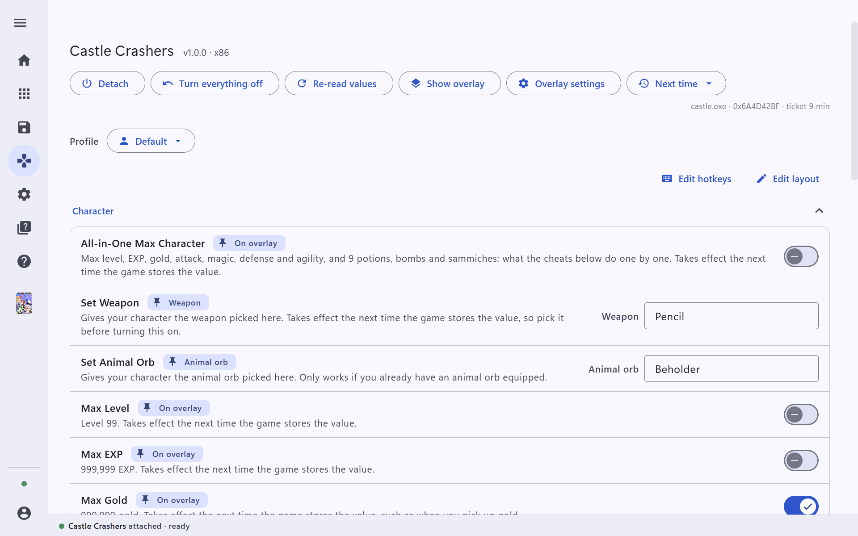The height and width of the screenshot is (536, 858).
Task: Click pin chip on All-in-One Max Character
Action: point(249,243)
